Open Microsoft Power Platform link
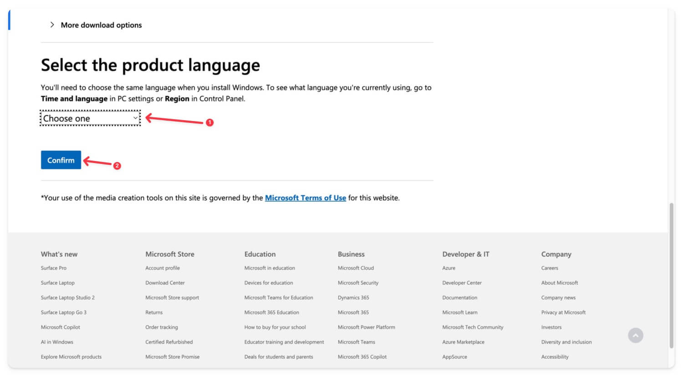The image size is (683, 376). point(367,327)
